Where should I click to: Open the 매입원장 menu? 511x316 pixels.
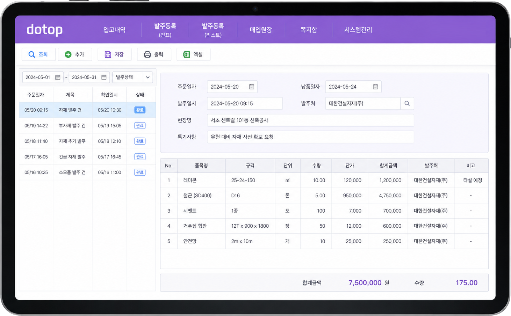click(261, 30)
